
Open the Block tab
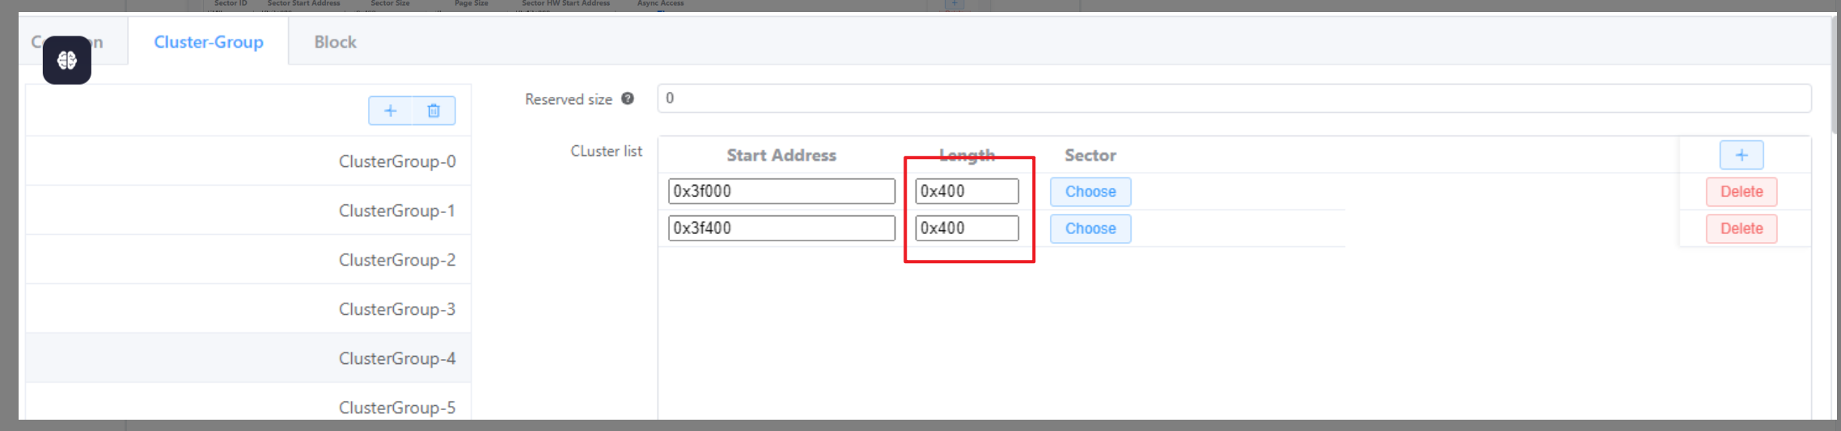[x=335, y=42]
